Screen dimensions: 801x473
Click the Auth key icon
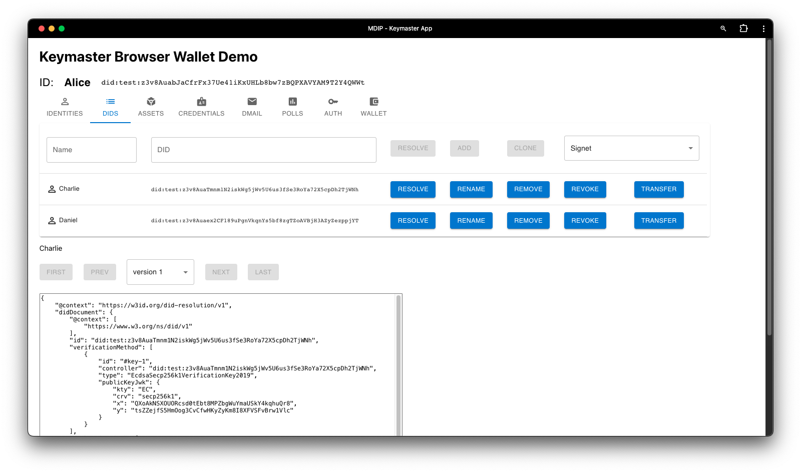pyautogui.click(x=333, y=102)
